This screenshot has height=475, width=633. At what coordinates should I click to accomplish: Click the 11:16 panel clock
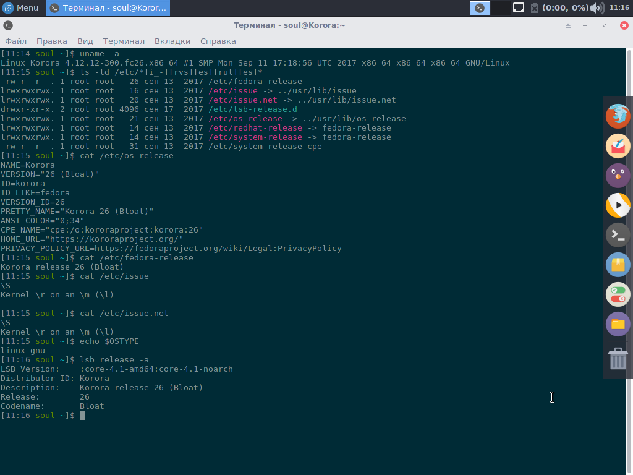click(x=619, y=7)
